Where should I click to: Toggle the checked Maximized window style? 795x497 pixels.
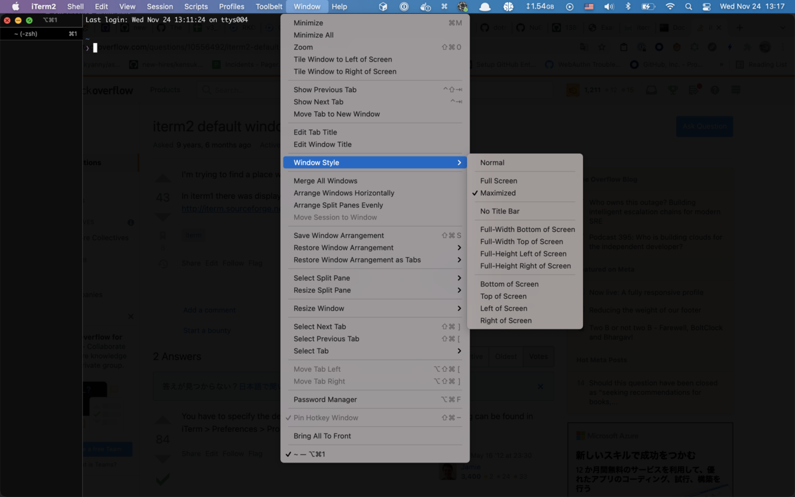click(525, 193)
